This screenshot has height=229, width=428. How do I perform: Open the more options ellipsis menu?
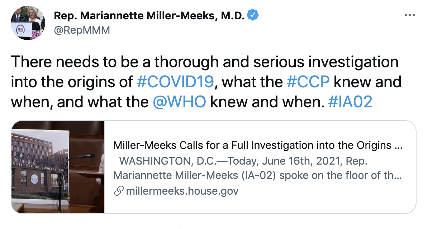point(410,15)
